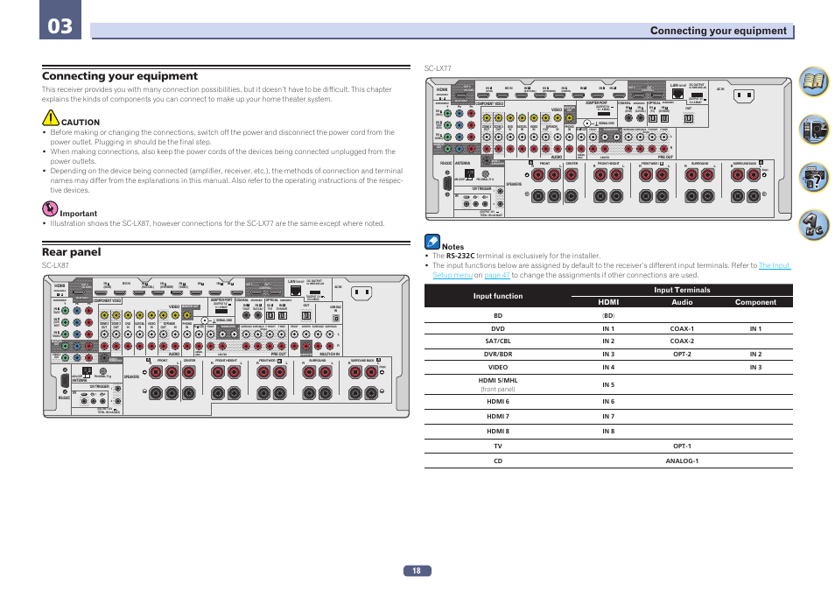This screenshot has height=591, width=835.
Task: Open the contents book icon
Action: click(814, 81)
